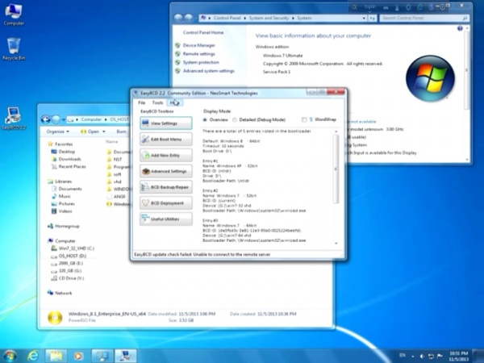The image size is (484, 363).
Task: Open BCD Deployment section
Action: pos(165,203)
